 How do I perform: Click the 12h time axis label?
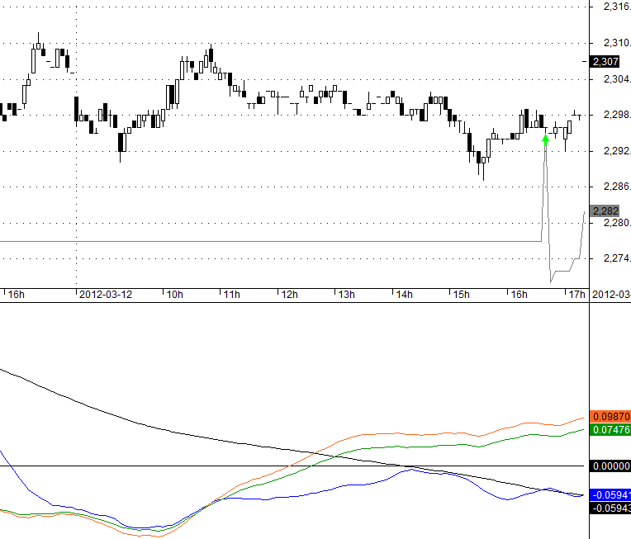(x=289, y=295)
